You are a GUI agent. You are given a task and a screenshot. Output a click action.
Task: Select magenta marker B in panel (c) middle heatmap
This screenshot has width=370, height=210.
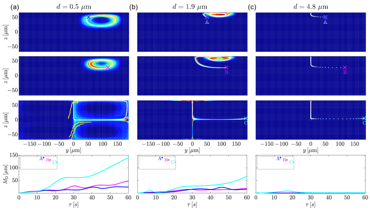tap(345, 68)
